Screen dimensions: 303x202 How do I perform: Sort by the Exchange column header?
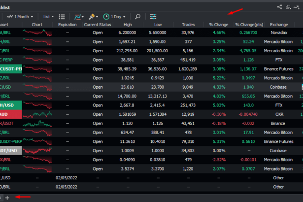click(x=279, y=25)
